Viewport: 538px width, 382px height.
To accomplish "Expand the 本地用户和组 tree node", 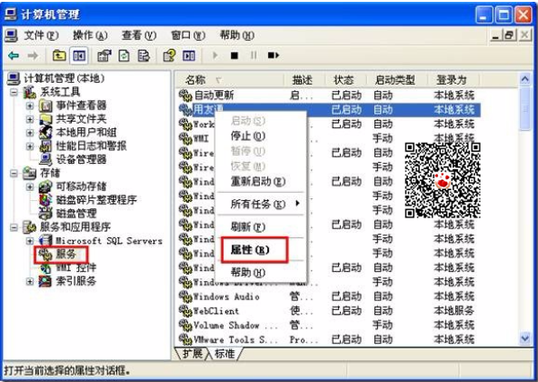I will pyautogui.click(x=30, y=132).
